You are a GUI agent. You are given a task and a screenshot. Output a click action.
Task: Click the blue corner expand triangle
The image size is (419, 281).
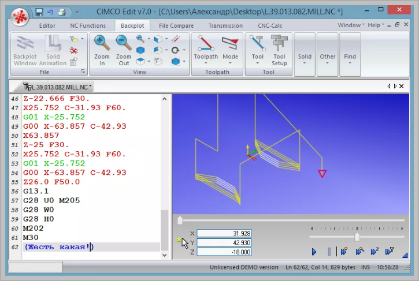click(x=405, y=255)
